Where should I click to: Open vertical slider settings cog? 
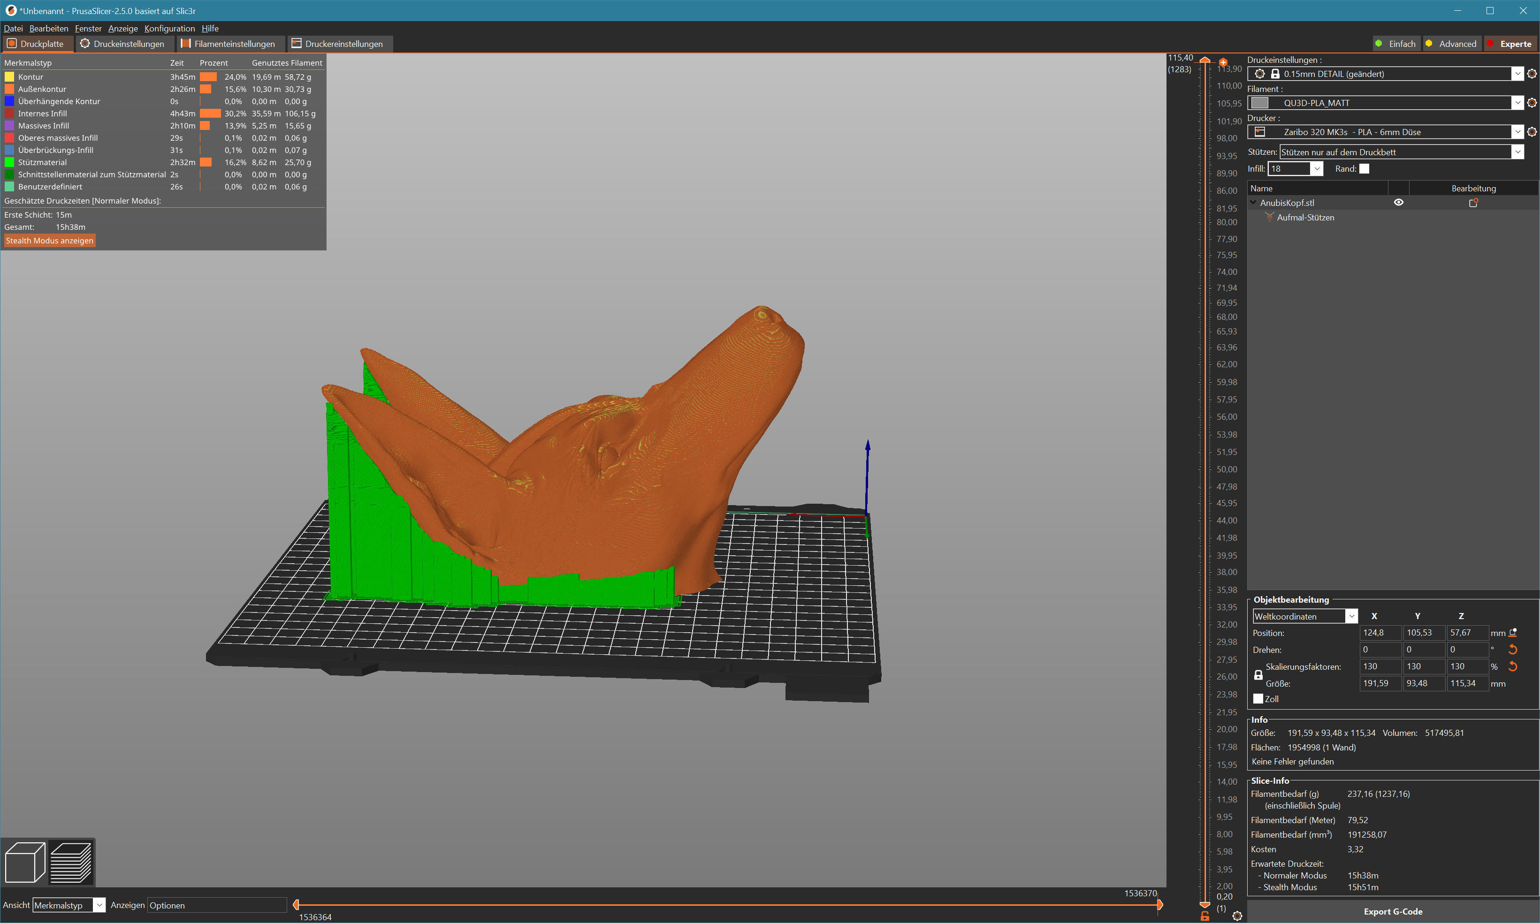pos(1237,915)
